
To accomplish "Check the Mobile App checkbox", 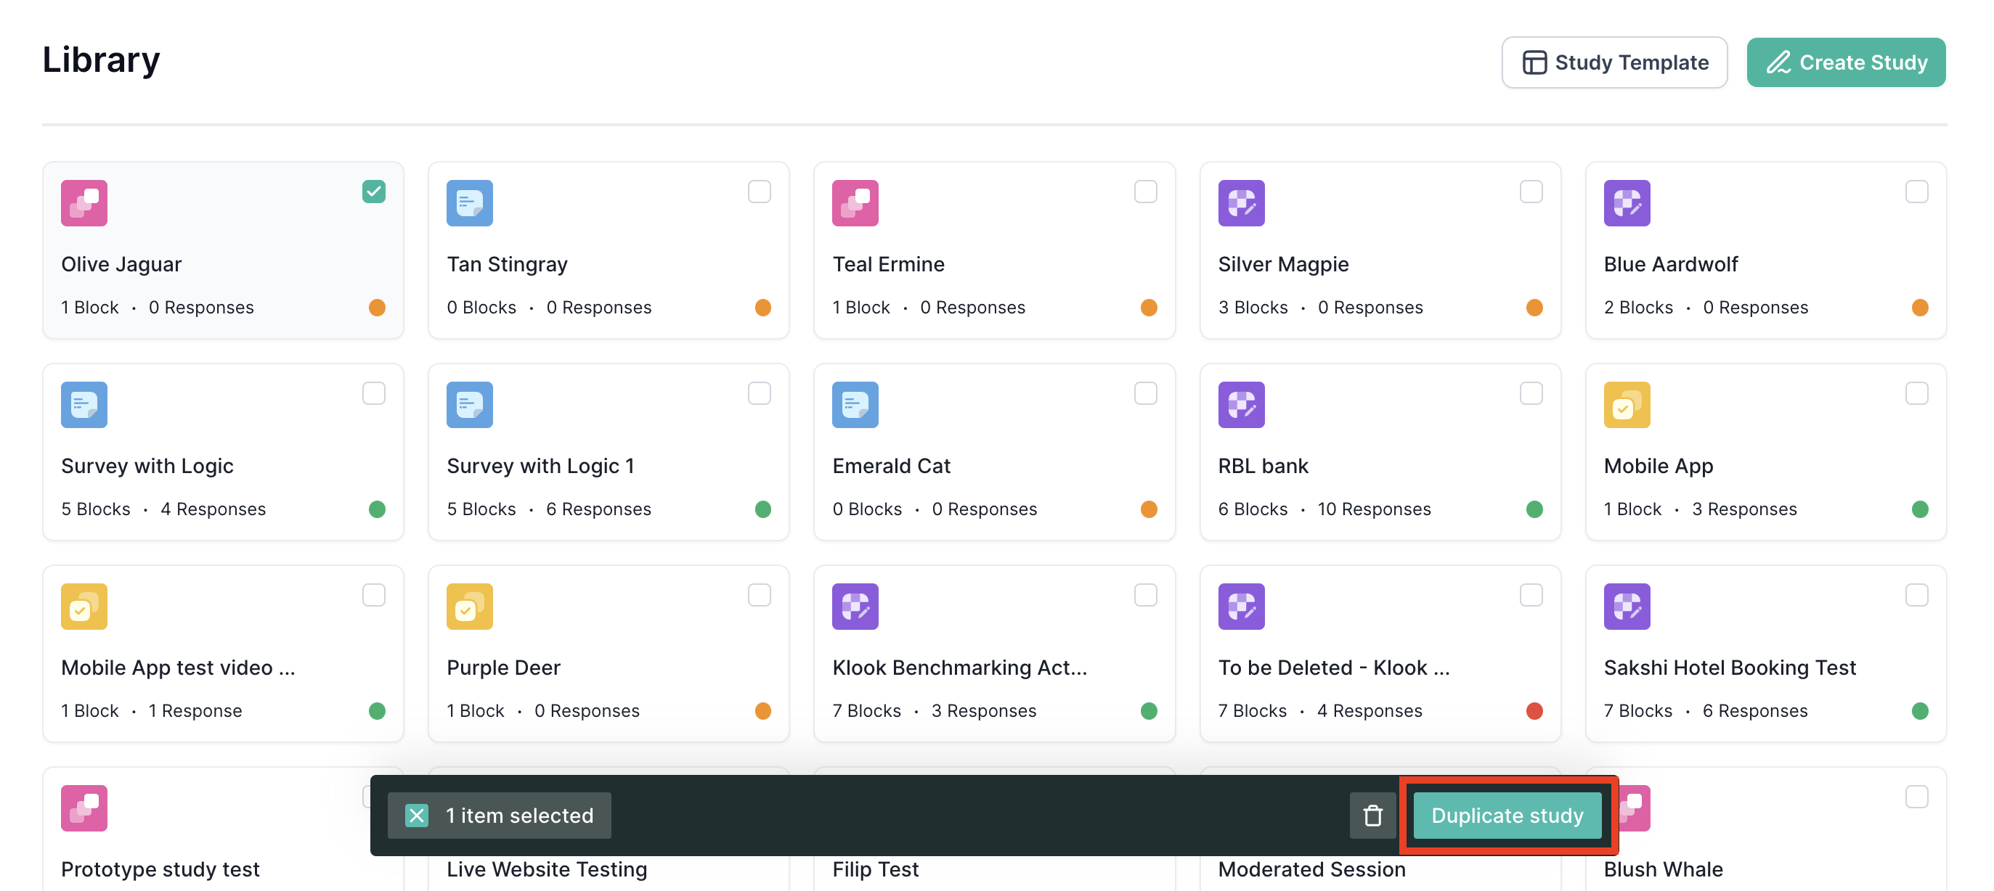I will pos(1916,393).
